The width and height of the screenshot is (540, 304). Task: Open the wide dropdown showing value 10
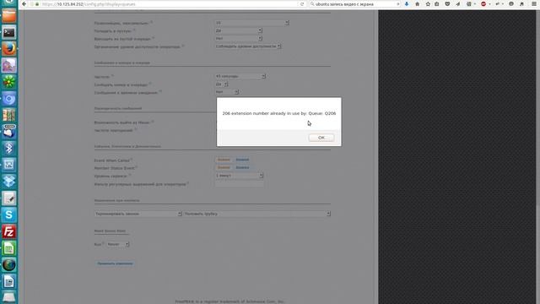(252, 23)
